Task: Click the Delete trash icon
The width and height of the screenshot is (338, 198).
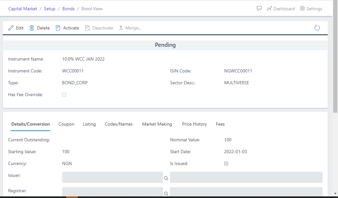Action: coord(31,28)
